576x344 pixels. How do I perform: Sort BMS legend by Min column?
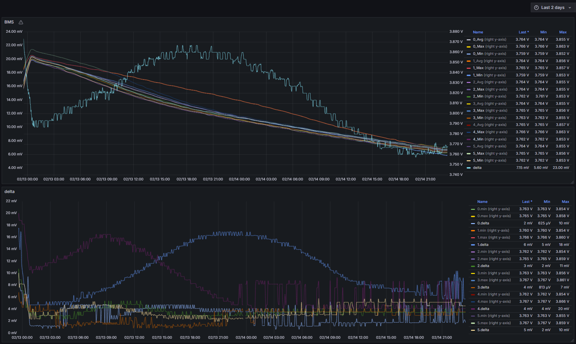(x=543, y=32)
